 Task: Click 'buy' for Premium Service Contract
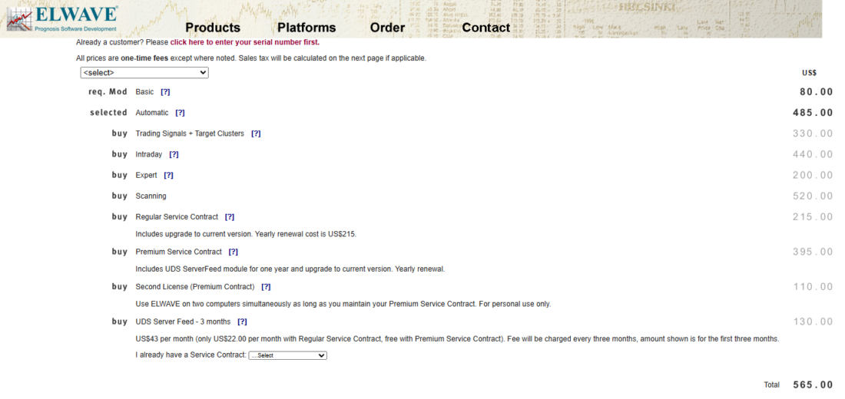pos(120,252)
